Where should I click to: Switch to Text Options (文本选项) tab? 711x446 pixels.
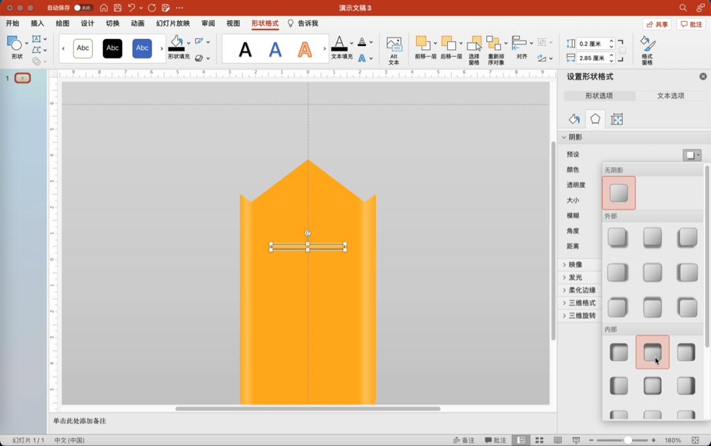(670, 95)
